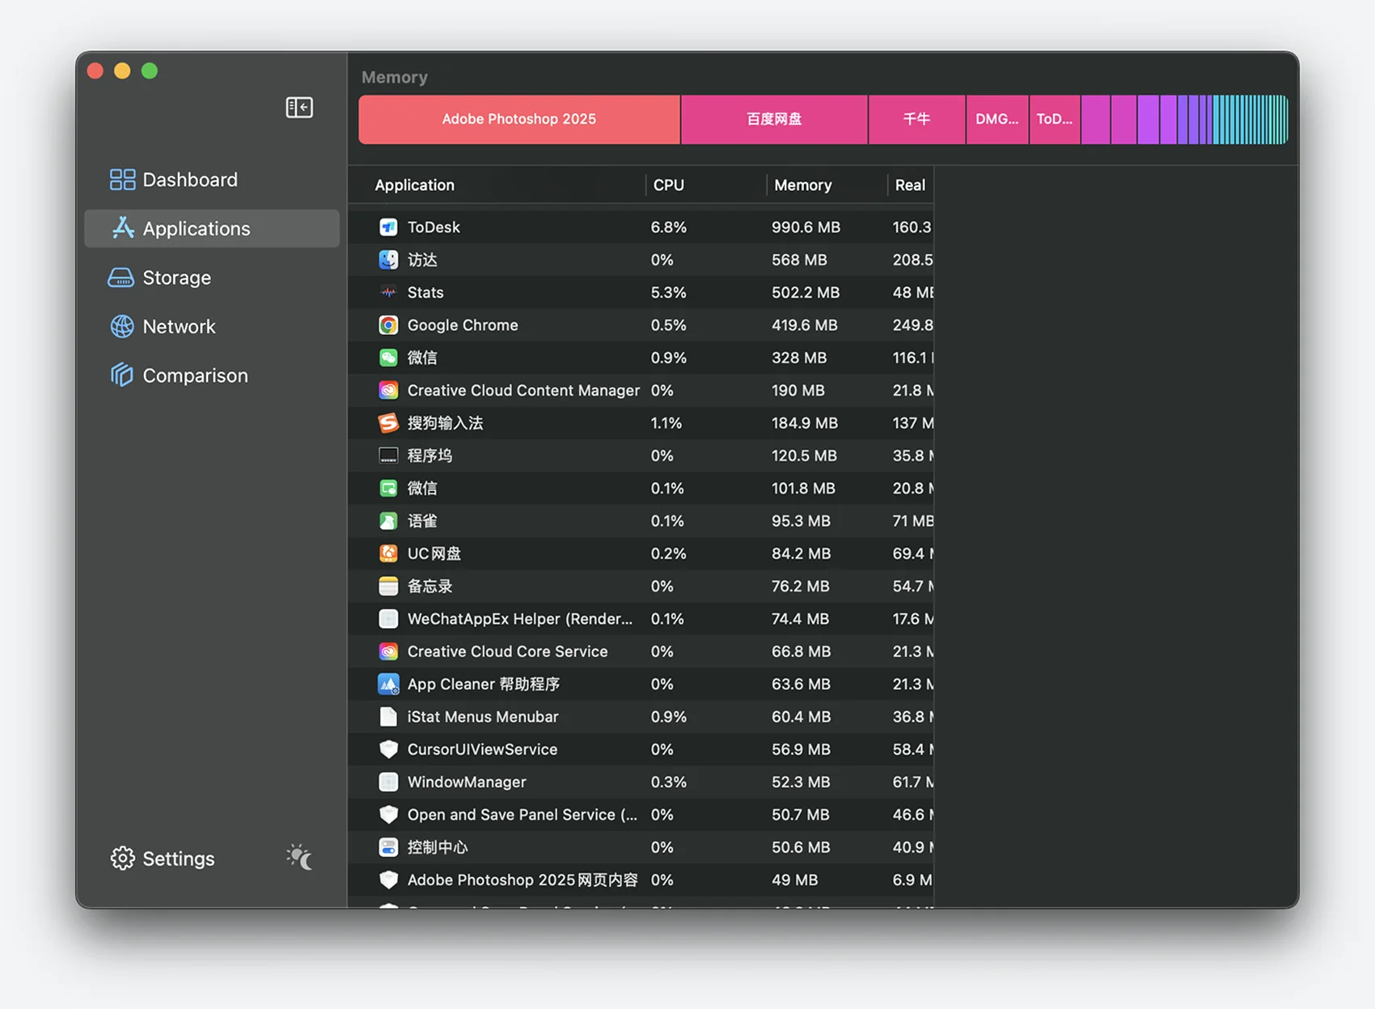
Task: Click the 搜狗输入法 icon
Action: [388, 423]
